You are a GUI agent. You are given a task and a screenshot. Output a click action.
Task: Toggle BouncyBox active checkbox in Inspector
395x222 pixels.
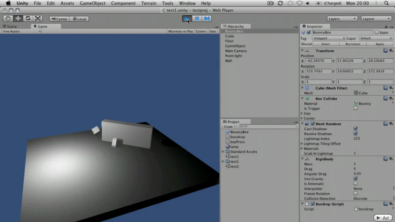coord(309,33)
